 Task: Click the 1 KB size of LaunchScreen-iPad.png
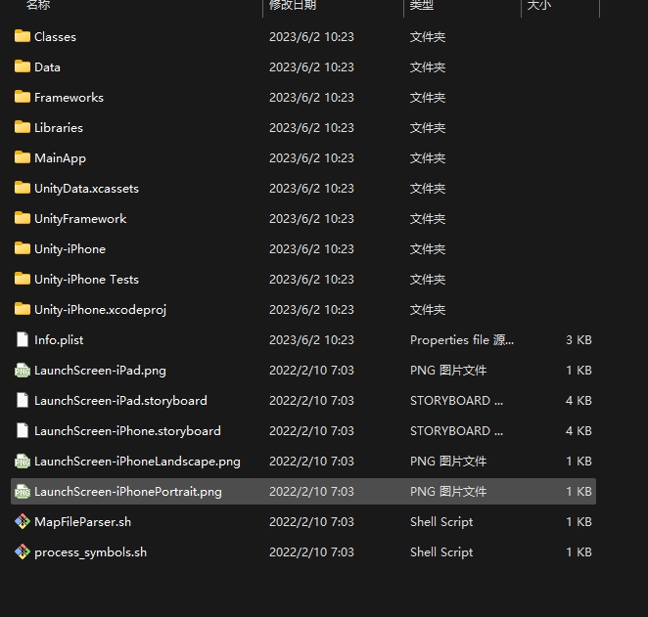(x=579, y=371)
